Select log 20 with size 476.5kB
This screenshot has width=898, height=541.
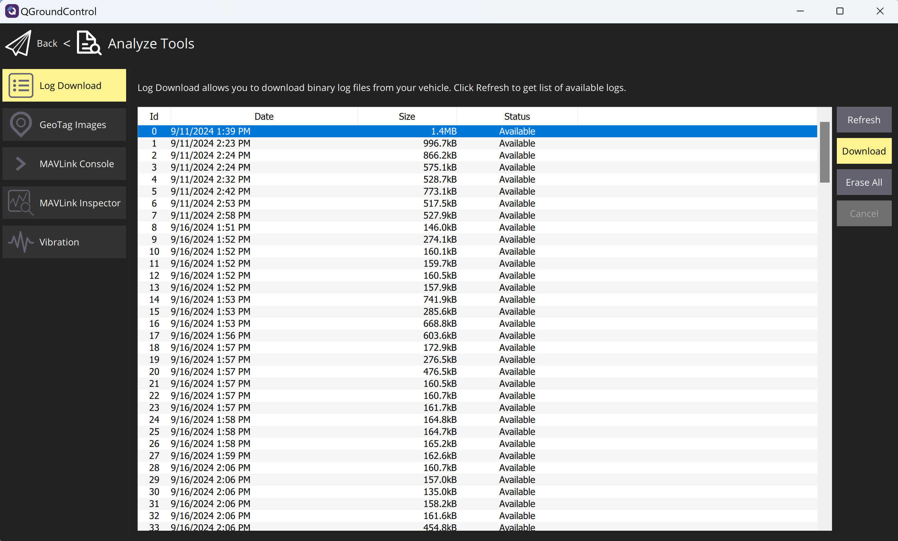[477, 372]
